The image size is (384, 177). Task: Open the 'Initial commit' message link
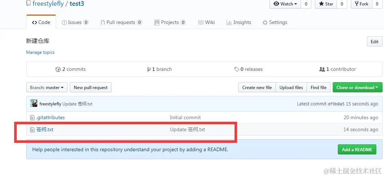point(185,117)
